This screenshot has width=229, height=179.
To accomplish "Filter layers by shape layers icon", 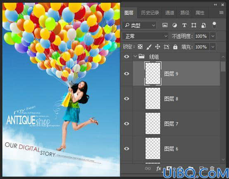I will click(x=193, y=25).
